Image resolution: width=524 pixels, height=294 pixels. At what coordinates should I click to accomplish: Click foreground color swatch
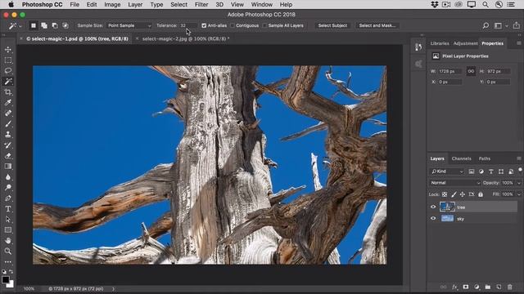[5, 279]
